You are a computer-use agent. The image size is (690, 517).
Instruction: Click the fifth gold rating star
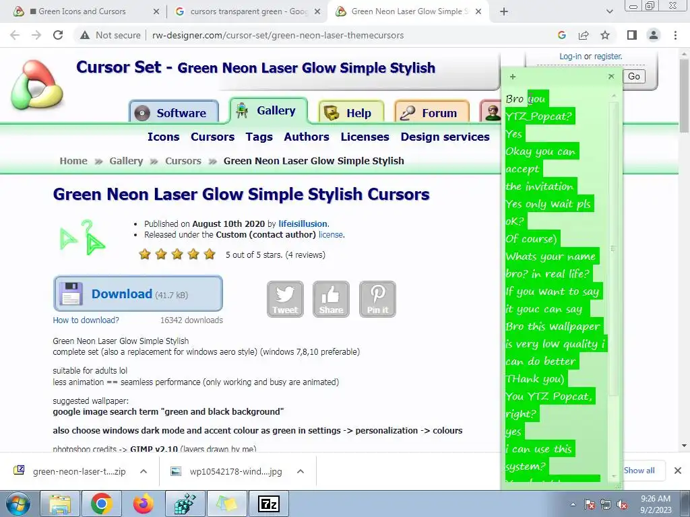tap(210, 254)
